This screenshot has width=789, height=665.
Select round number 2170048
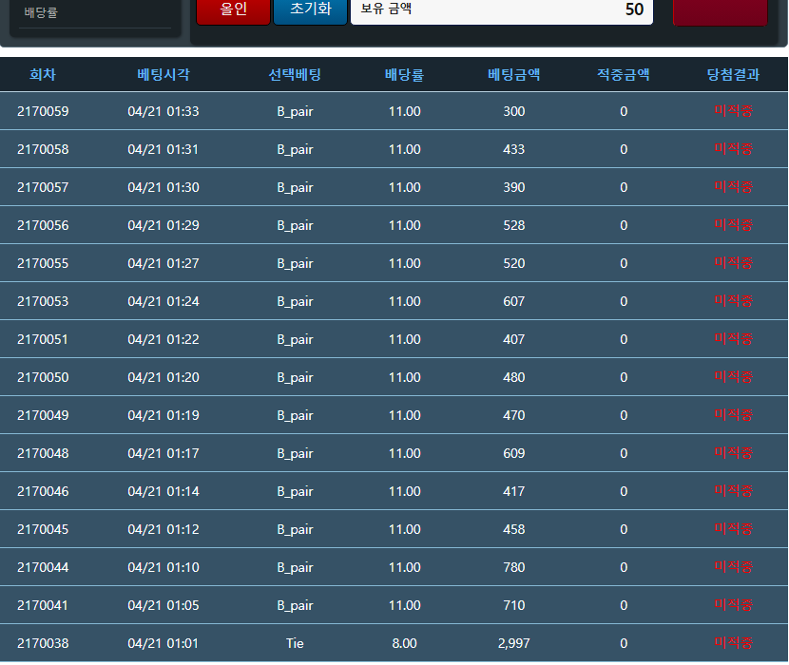pos(43,453)
